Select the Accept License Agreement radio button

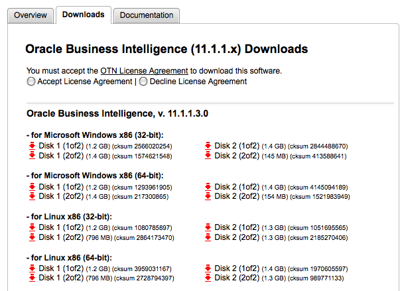pyautogui.click(x=31, y=82)
